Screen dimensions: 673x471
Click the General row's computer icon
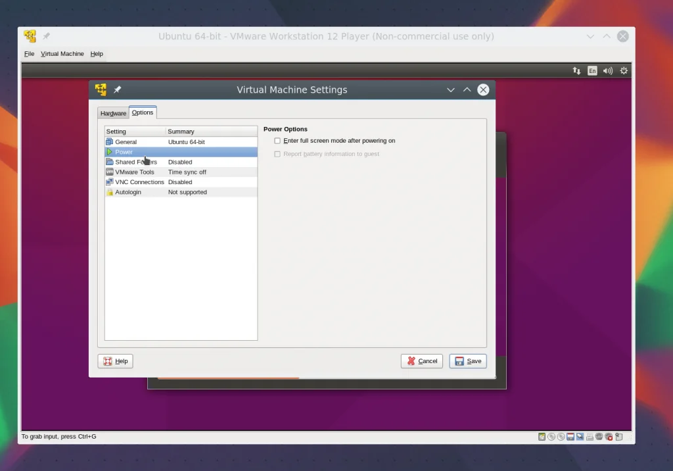pyautogui.click(x=110, y=142)
